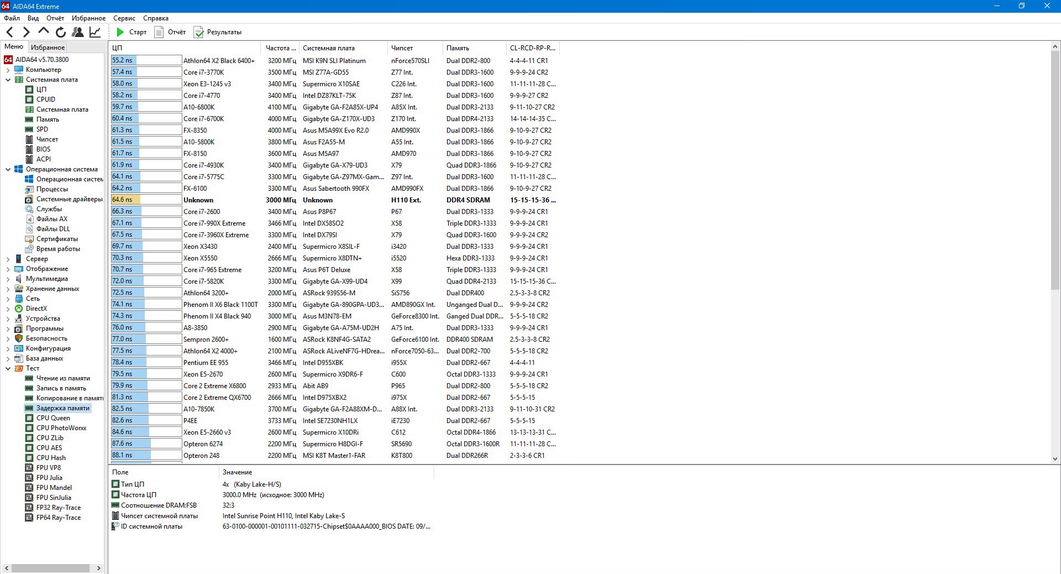This screenshot has width=1061, height=574.
Task: Click the sidebar horizontal scrollbar right arrow
Action: pyautogui.click(x=99, y=568)
